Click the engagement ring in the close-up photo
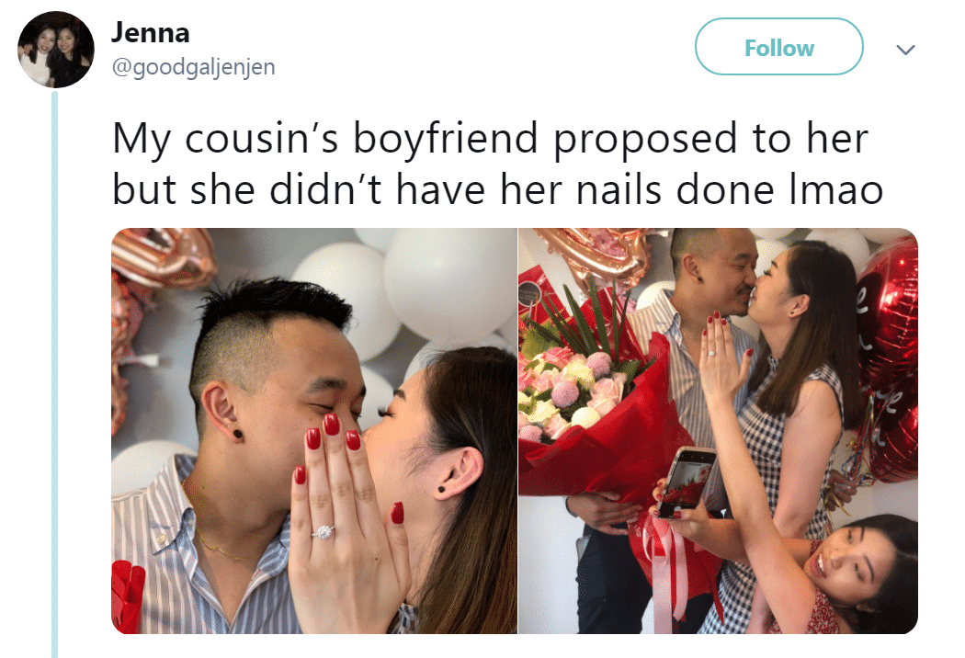This screenshot has height=658, width=965. point(324,531)
